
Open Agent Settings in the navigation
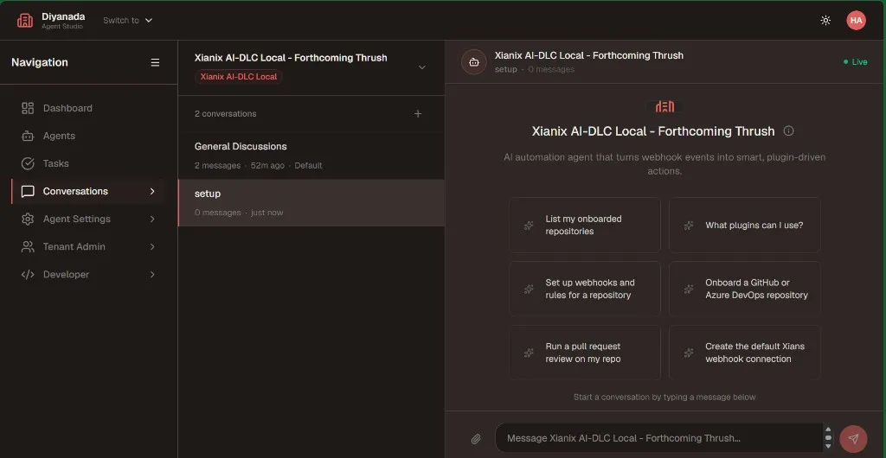coord(88,219)
